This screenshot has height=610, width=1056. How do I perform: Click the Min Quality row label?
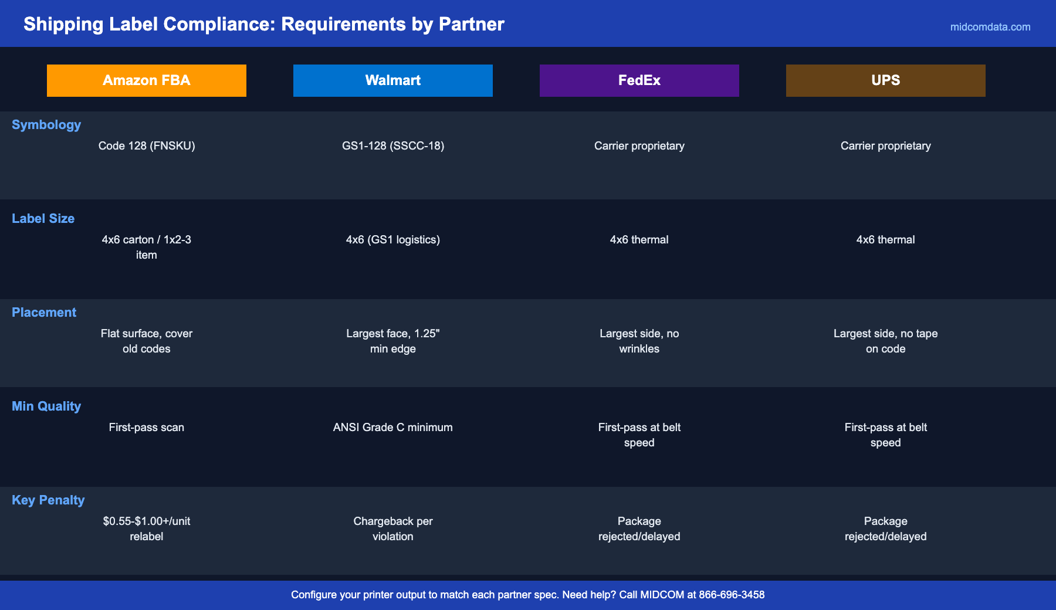pyautogui.click(x=46, y=406)
